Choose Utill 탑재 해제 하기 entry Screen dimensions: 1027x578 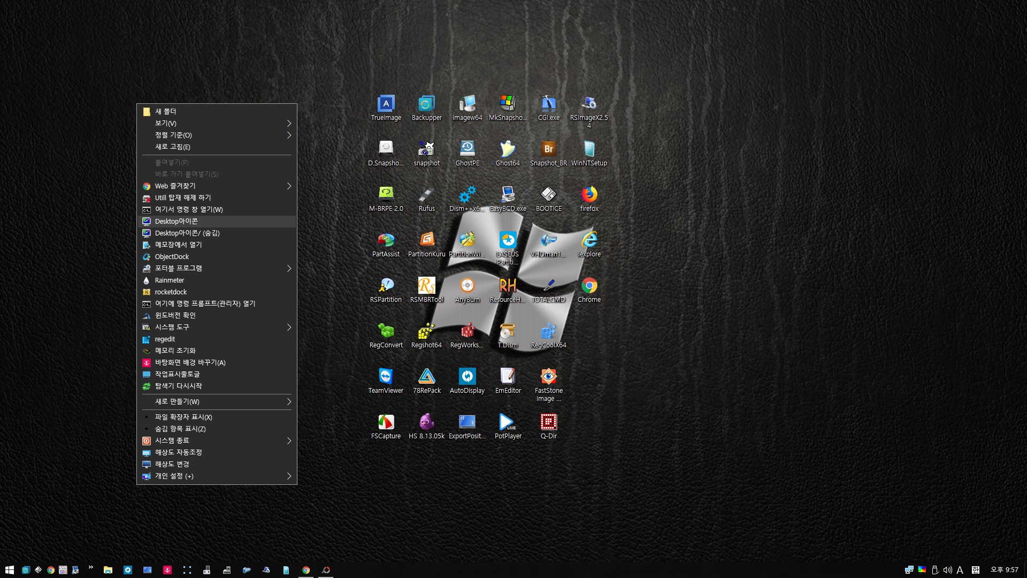(217, 197)
